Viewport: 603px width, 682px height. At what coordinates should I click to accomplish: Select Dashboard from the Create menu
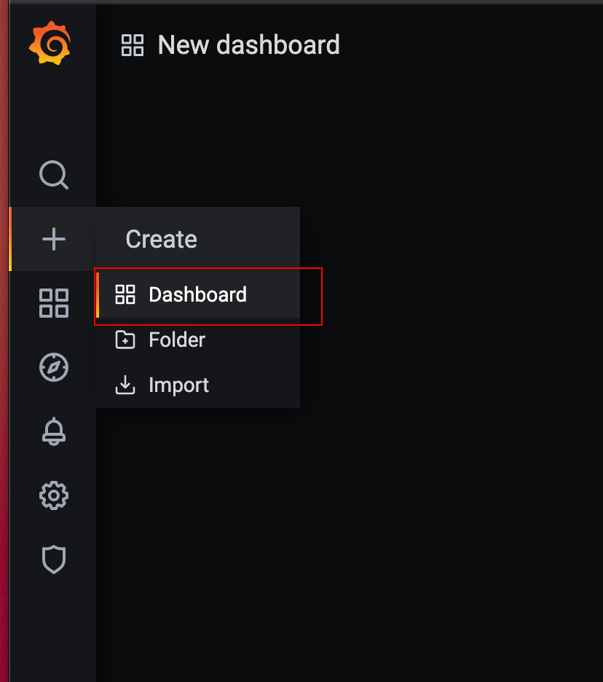(x=197, y=294)
